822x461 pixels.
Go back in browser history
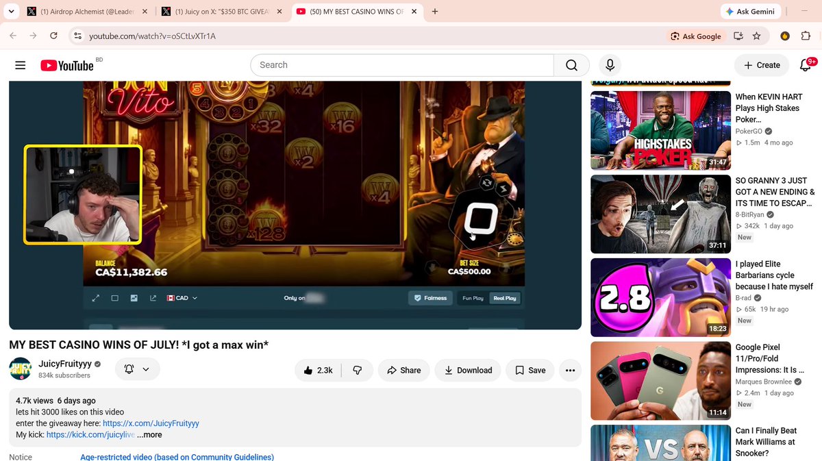coord(13,36)
